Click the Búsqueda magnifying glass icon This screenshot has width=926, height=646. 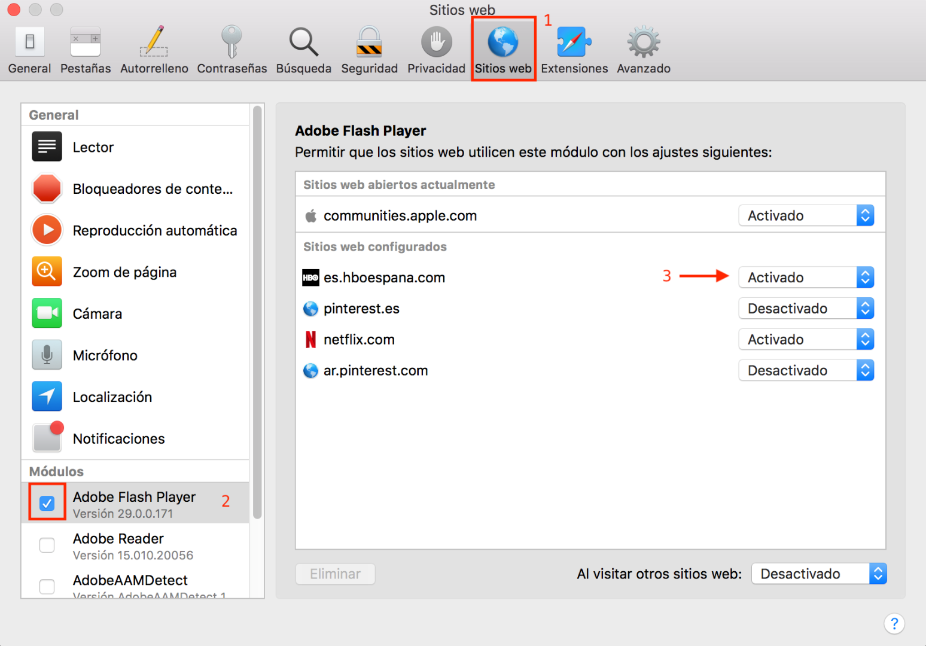(303, 43)
